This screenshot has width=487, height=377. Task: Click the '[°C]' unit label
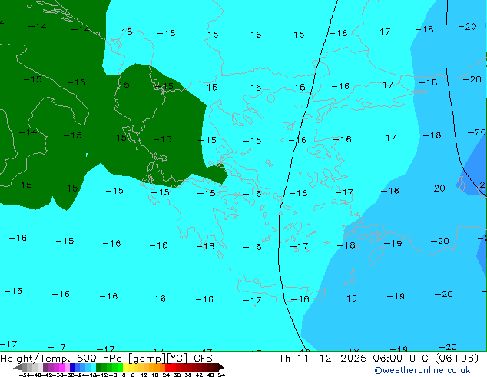(x=177, y=359)
